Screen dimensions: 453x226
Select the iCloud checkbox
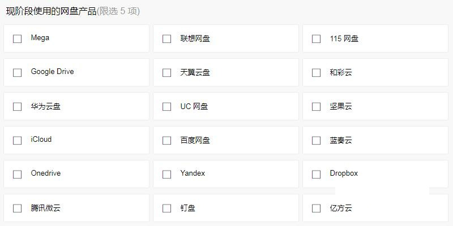tap(18, 140)
